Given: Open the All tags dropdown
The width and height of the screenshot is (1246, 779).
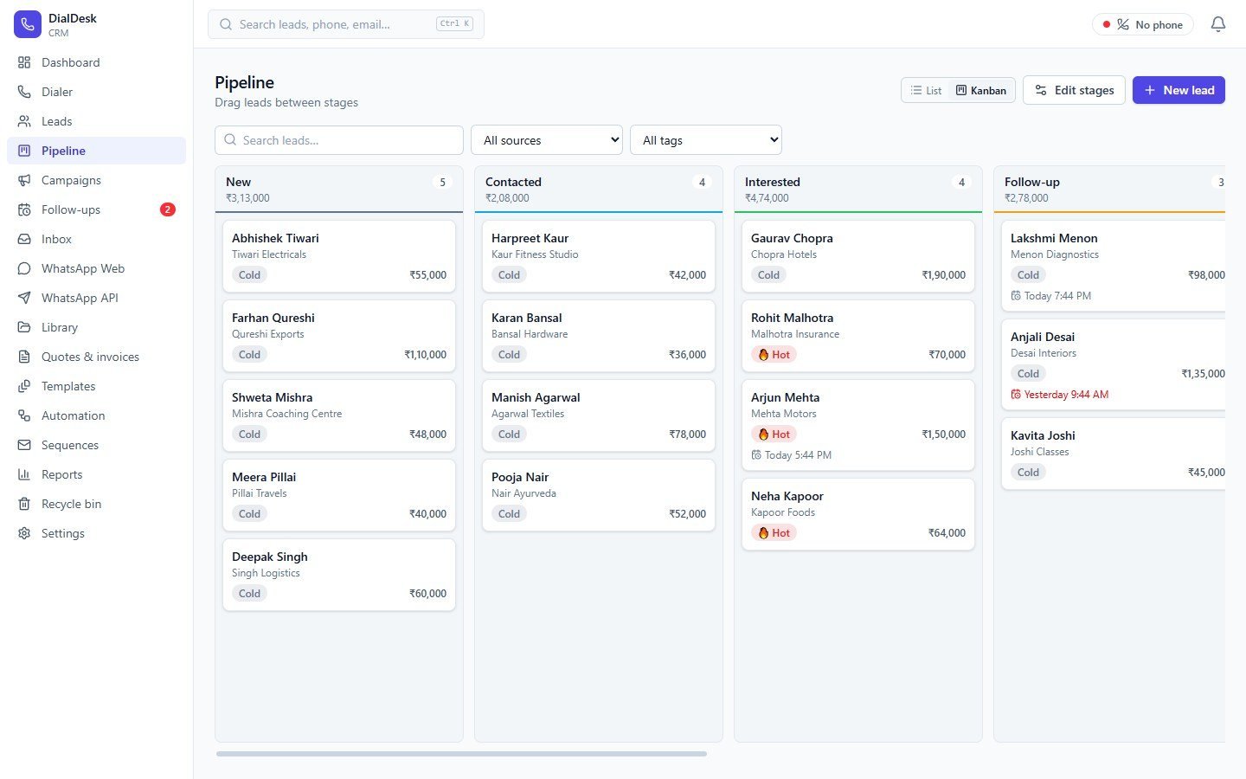Looking at the screenshot, I should pyautogui.click(x=706, y=140).
